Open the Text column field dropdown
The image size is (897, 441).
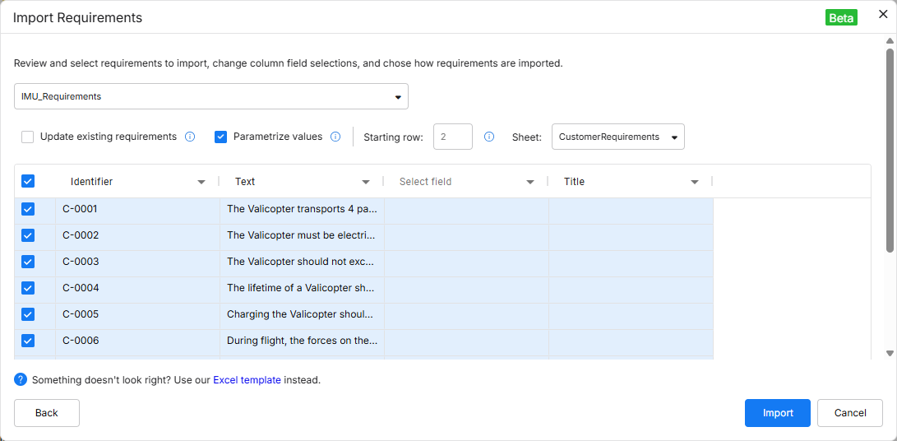tap(366, 182)
